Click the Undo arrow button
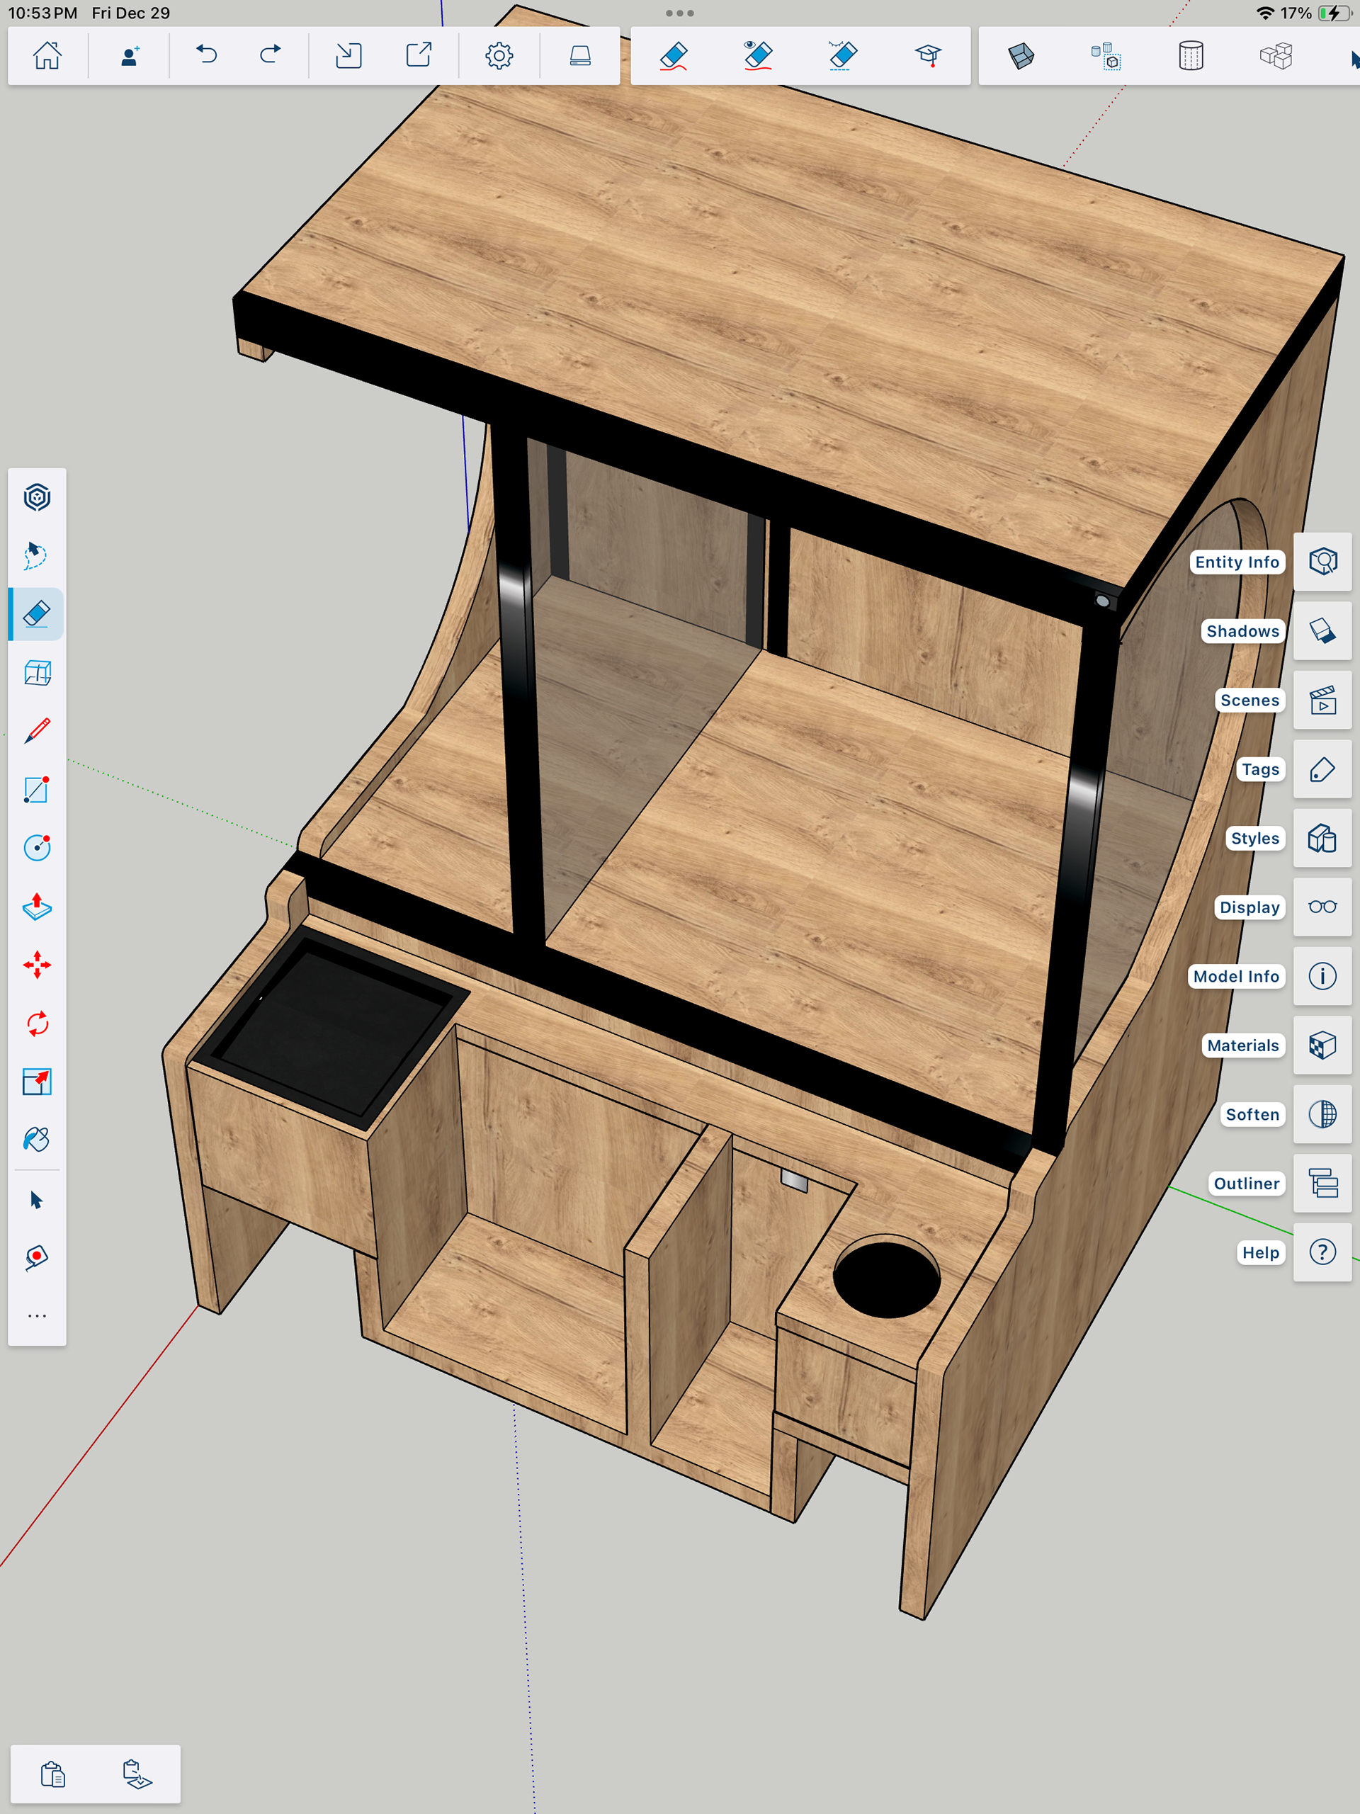Viewport: 1360px width, 1814px height. [206, 56]
